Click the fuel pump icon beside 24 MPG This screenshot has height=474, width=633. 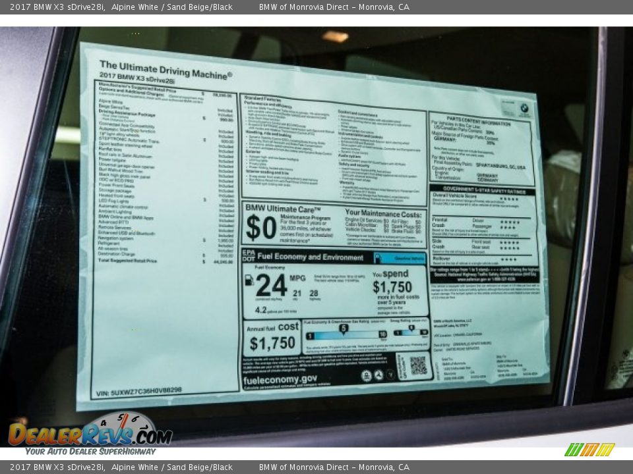point(249,280)
